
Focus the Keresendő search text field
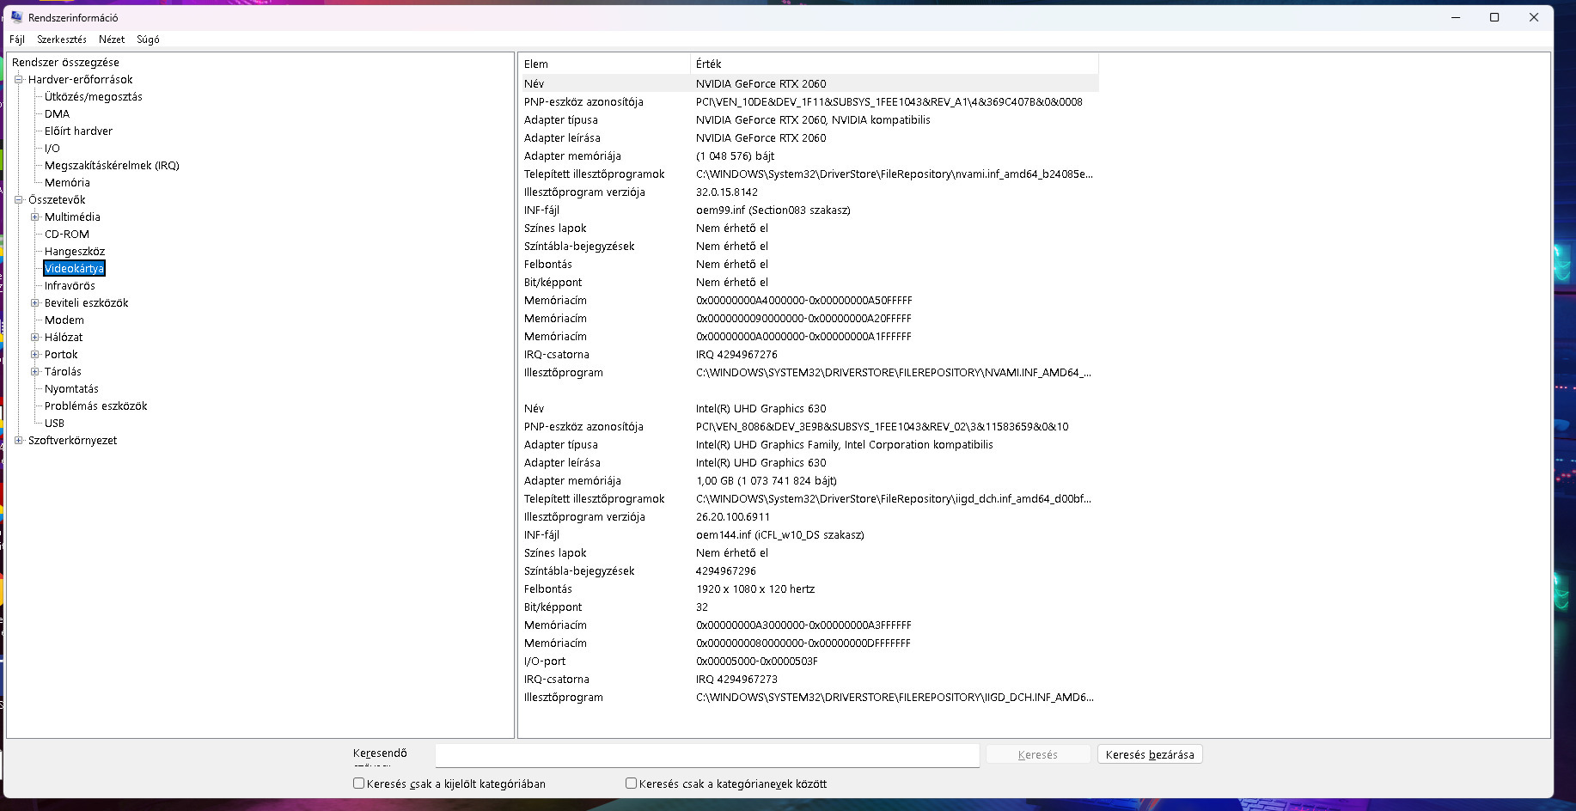point(707,755)
